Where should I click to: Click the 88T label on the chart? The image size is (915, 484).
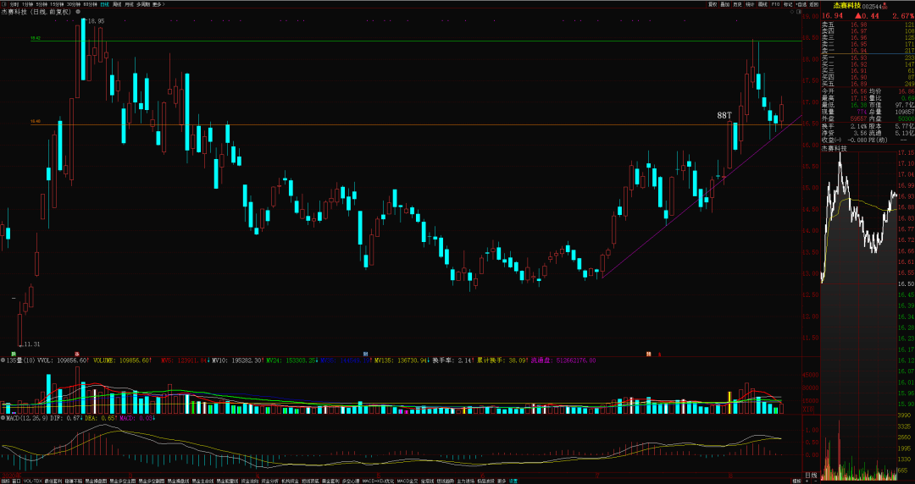(x=724, y=115)
